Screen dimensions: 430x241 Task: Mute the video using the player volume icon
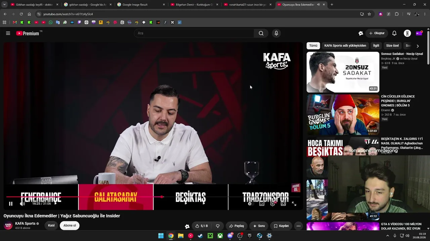tap(23, 204)
